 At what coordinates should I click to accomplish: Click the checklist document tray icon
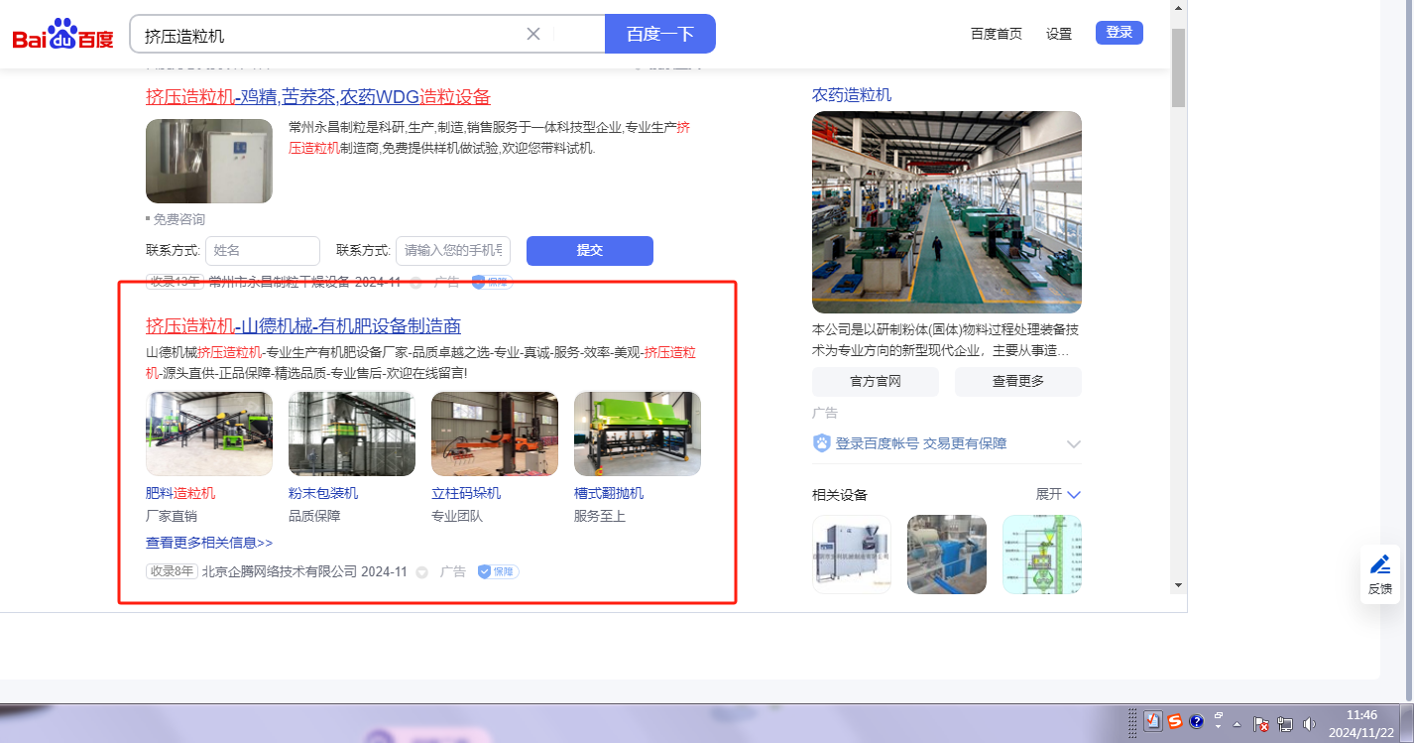[1152, 721]
